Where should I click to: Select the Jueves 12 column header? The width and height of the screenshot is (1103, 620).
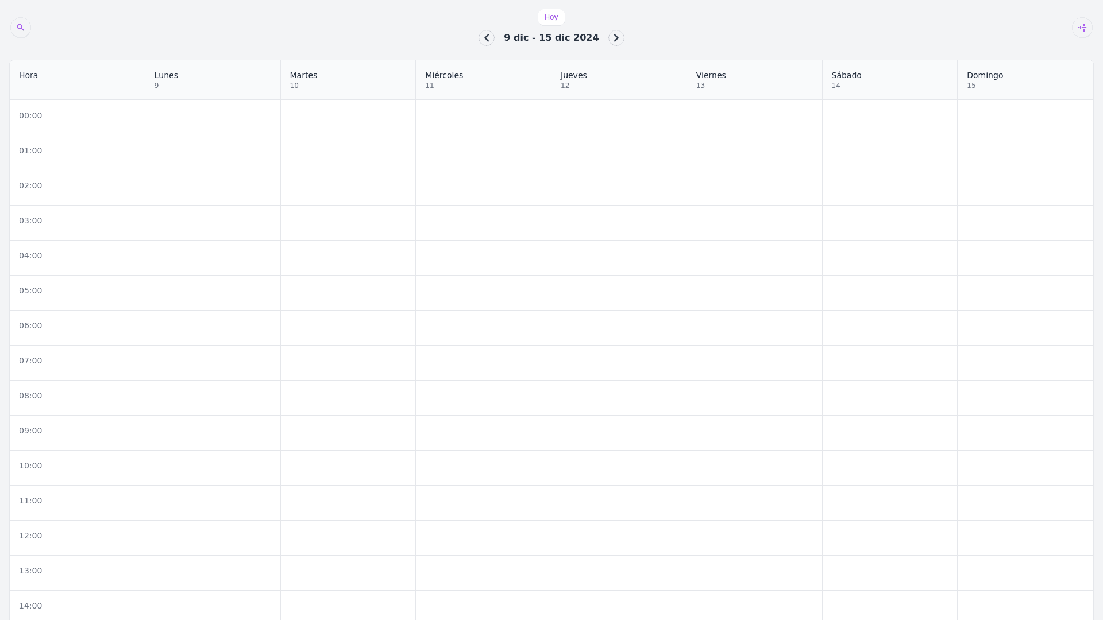pos(619,80)
